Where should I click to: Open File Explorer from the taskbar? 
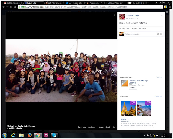pyautogui.click(x=21, y=135)
